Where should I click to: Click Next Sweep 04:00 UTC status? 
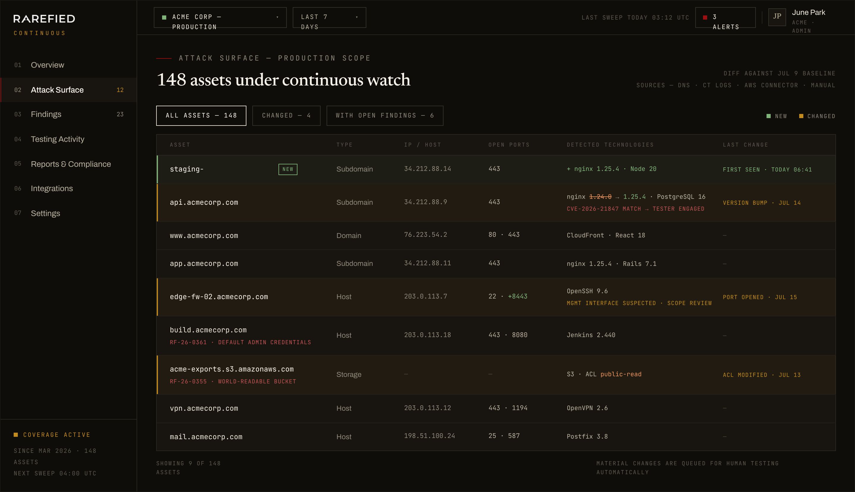[x=55, y=473]
